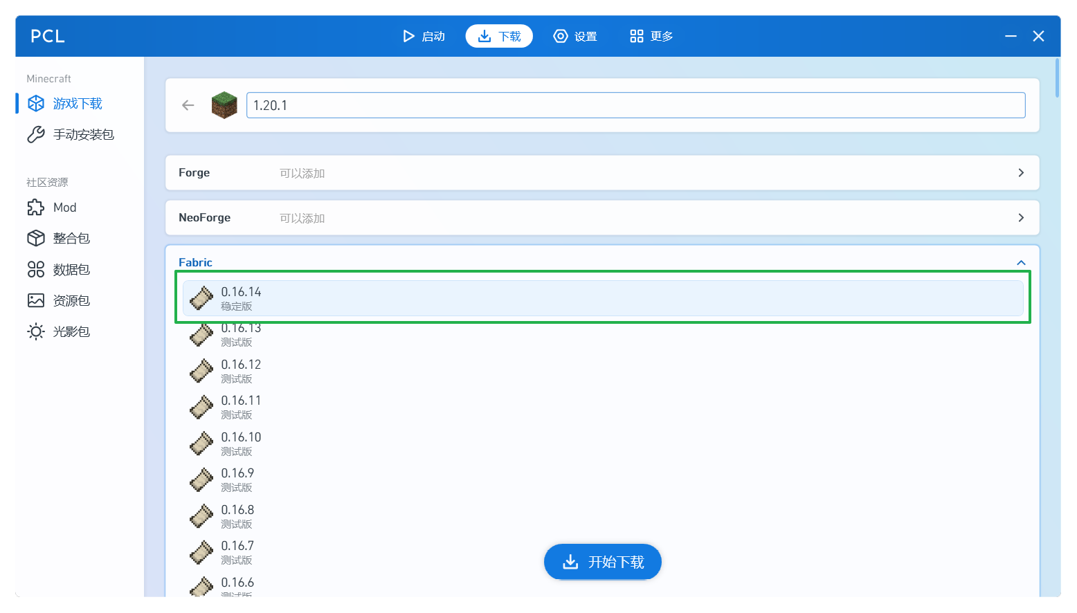Open the Mod community resources page

(x=80, y=207)
